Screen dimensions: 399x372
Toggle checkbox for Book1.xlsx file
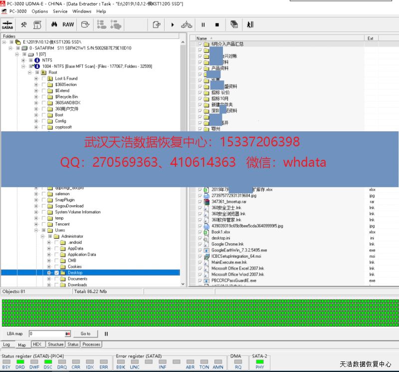tap(200, 232)
